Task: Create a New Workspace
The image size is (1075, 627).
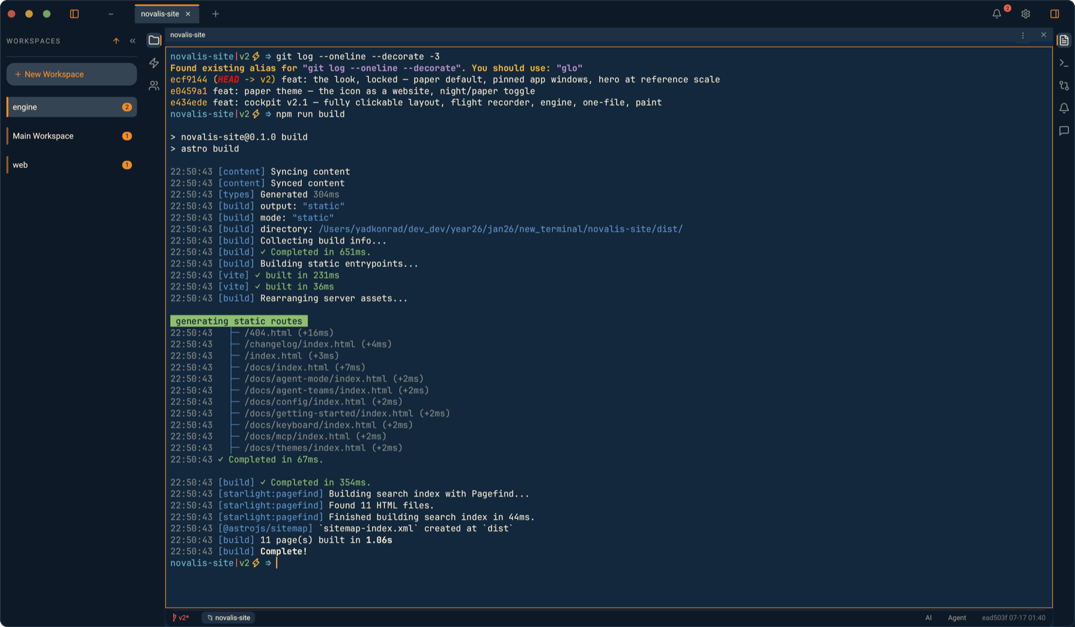Action: click(x=72, y=74)
